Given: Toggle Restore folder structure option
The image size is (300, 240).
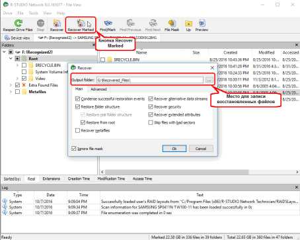Looking at the screenshot, I should click(77, 106).
